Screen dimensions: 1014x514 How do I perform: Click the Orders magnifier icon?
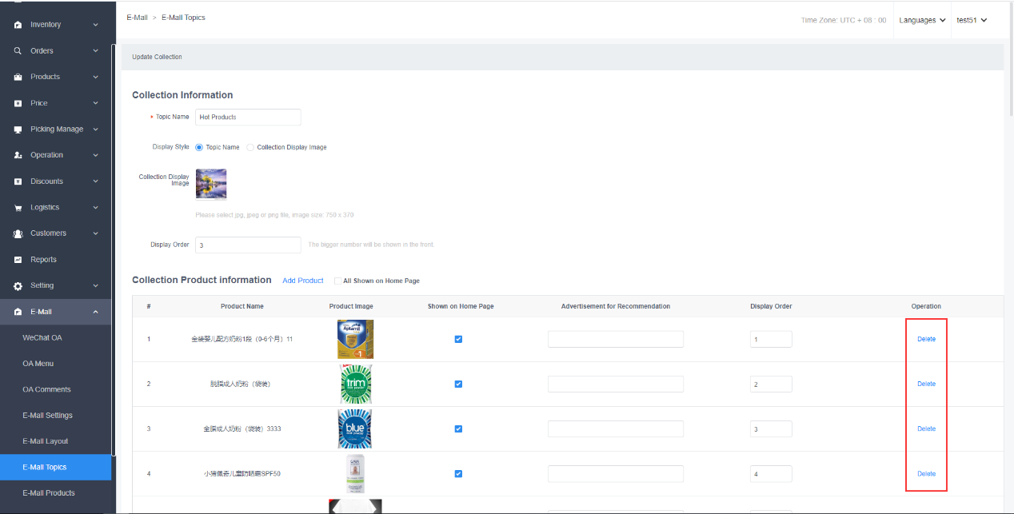tap(18, 51)
